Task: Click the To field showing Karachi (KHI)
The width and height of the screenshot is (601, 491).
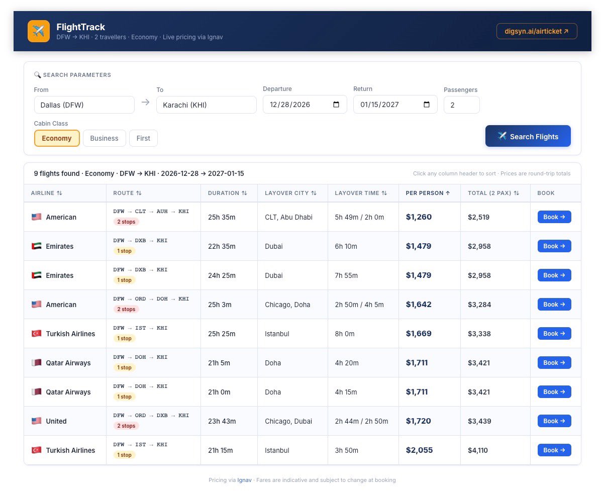Action: click(x=206, y=105)
